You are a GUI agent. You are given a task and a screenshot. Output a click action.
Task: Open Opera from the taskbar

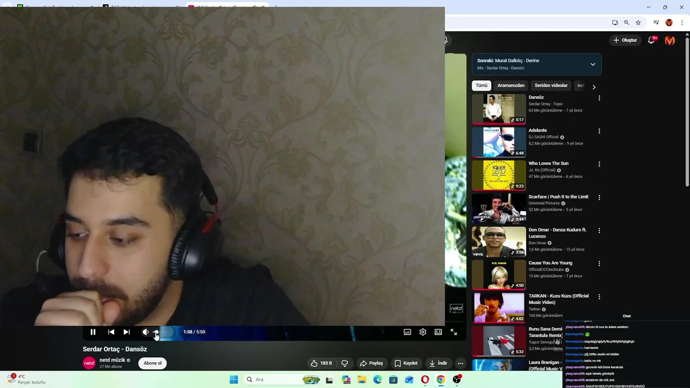coord(425,379)
